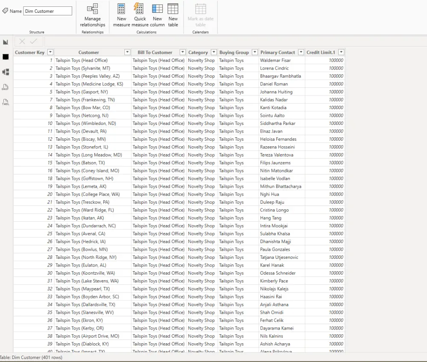The width and height of the screenshot is (427, 362).
Task: Click status text Table: Dim Customer (401 rows)
Action: (x=31, y=357)
